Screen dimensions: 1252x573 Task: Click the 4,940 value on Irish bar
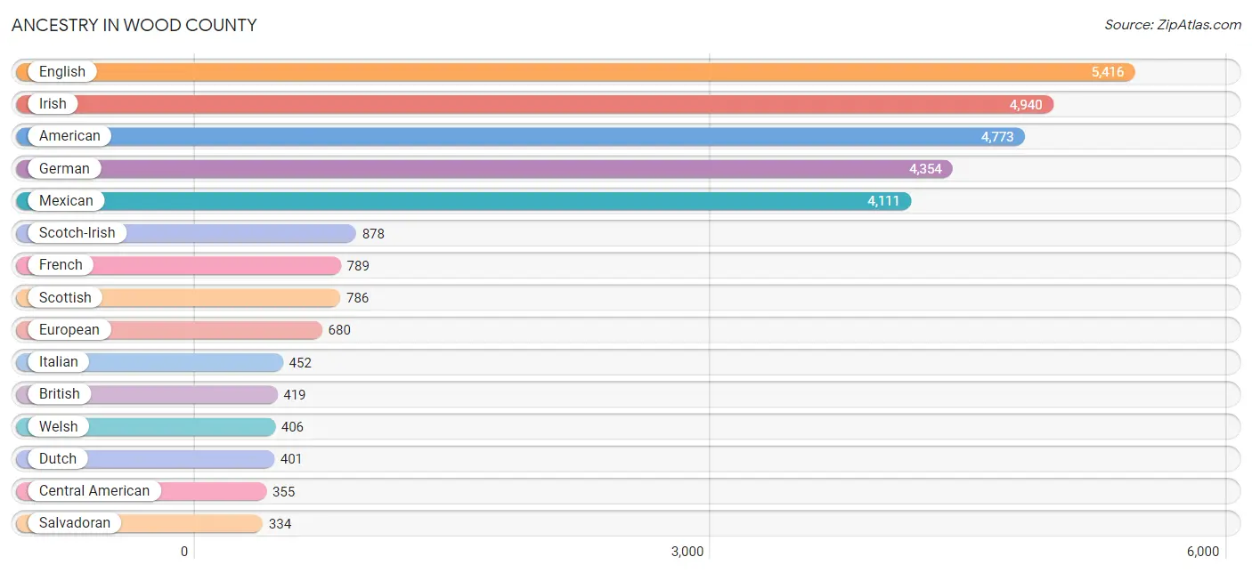1026,105
